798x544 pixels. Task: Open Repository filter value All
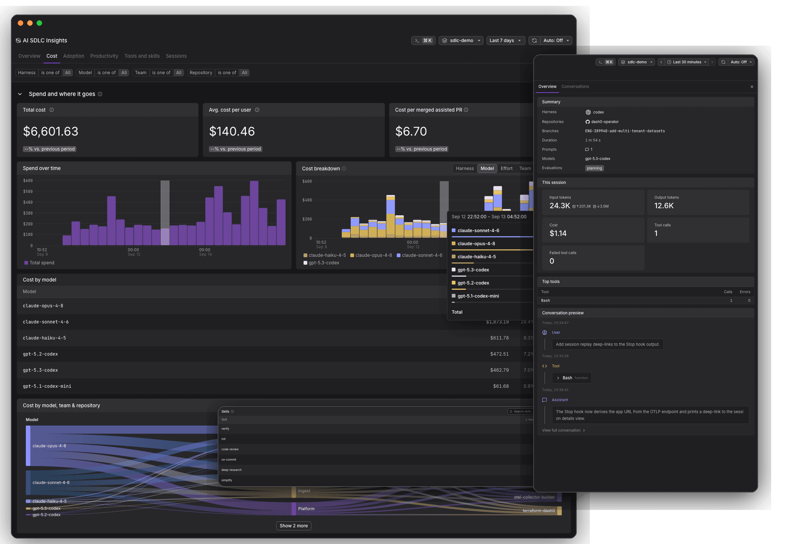click(244, 73)
